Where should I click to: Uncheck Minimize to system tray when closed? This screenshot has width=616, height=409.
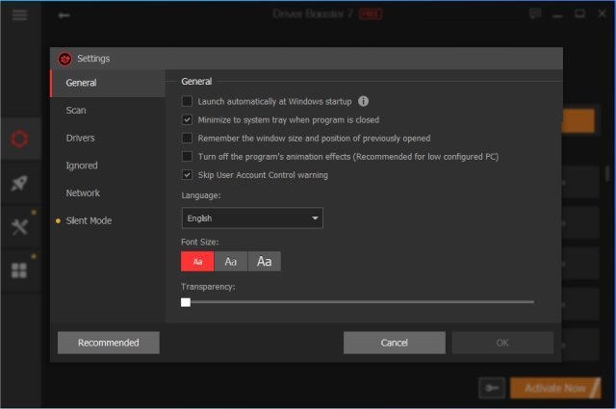click(x=187, y=120)
